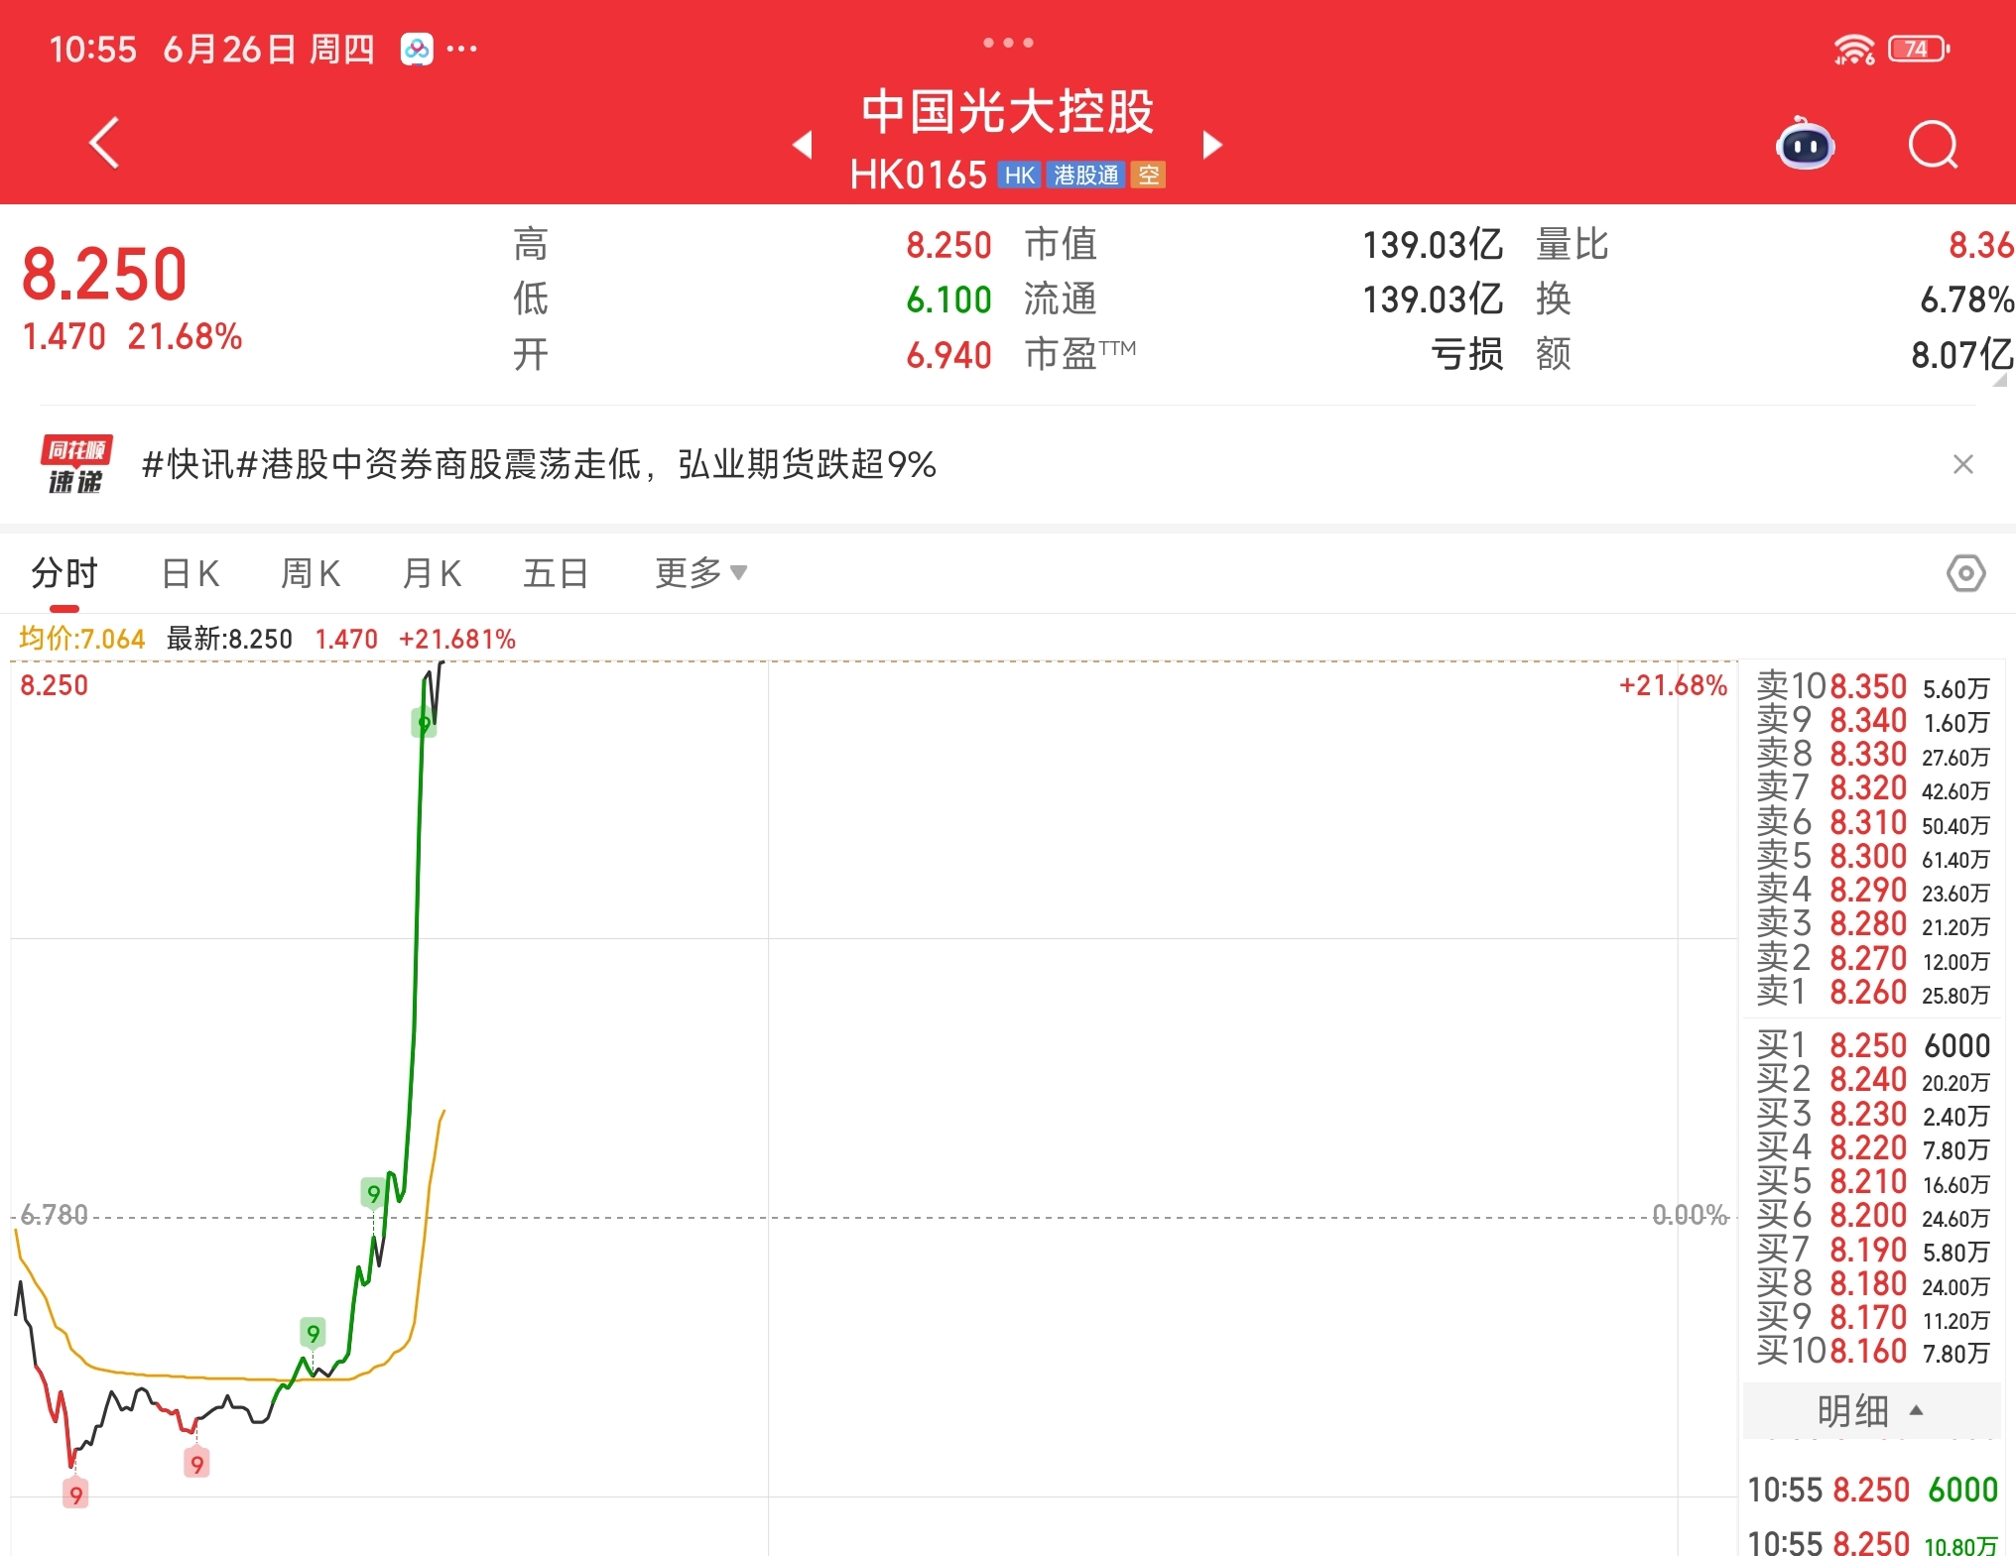Select sell level 卖1 at 8.260
Screen dimensions: 2016x1556
click(1872, 992)
